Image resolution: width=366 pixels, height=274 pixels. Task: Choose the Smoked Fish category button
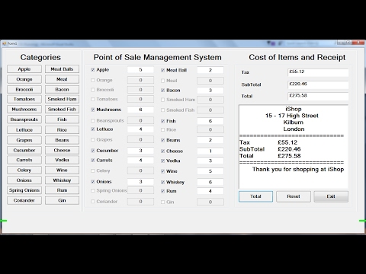coord(62,109)
